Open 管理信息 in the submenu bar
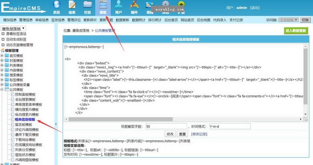This screenshot has width=313, height=165. pyautogui.click(x=26, y=20)
